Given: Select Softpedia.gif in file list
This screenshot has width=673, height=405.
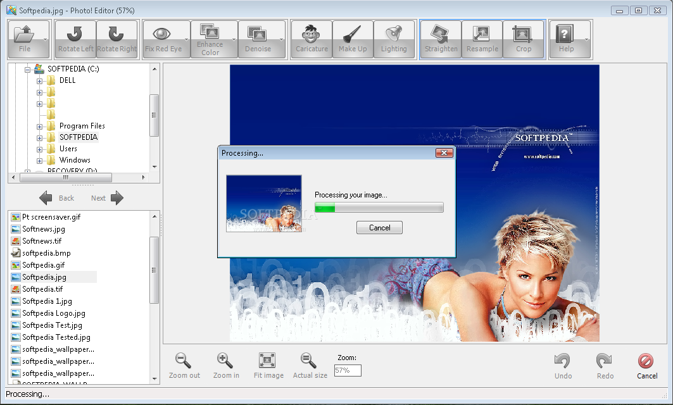Looking at the screenshot, I should click(x=43, y=265).
